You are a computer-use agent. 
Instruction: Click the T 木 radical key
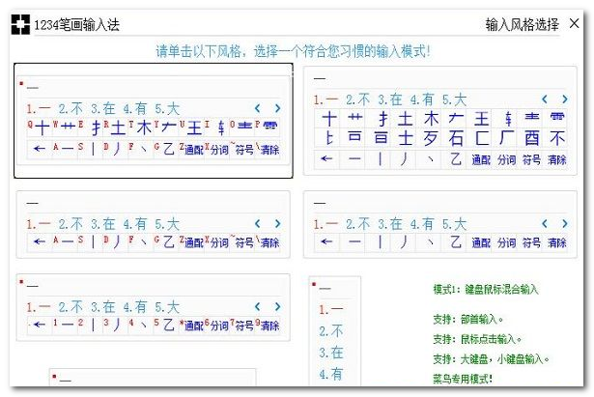tap(141, 128)
